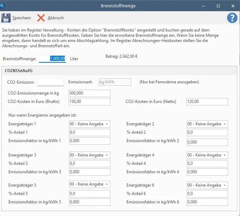
Task: Click the red X Abbruch icon
Action: point(41,18)
